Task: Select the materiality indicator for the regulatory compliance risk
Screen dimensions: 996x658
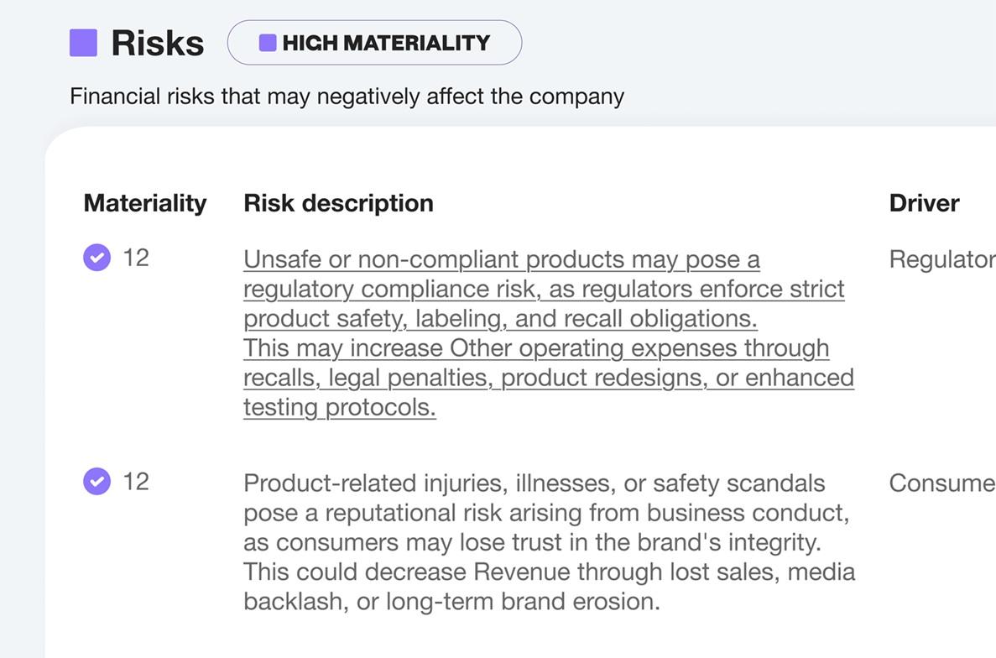Action: coord(96,258)
